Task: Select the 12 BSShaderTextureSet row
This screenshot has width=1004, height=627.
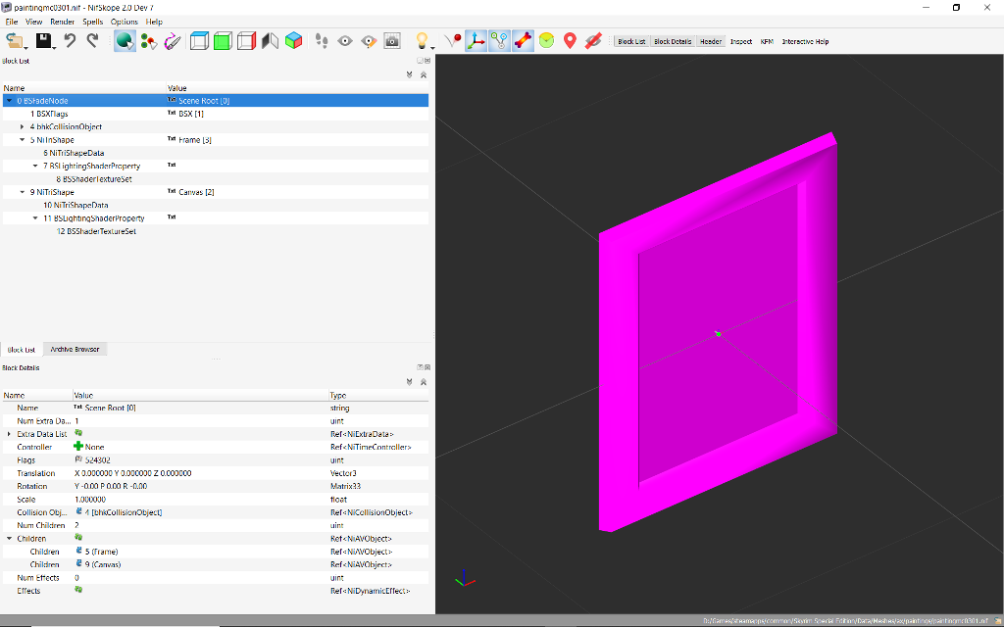Action: click(x=215, y=231)
